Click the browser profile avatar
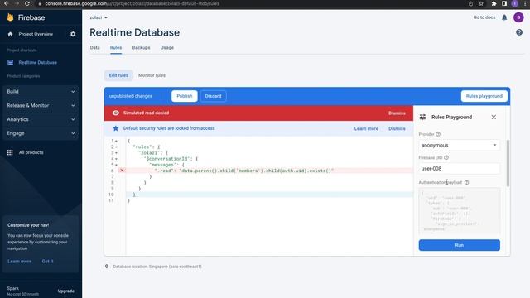This screenshot has height=298, width=530. click(515, 3)
